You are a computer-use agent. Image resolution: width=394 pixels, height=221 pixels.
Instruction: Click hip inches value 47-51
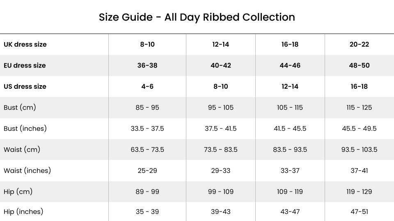pyautogui.click(x=359, y=212)
